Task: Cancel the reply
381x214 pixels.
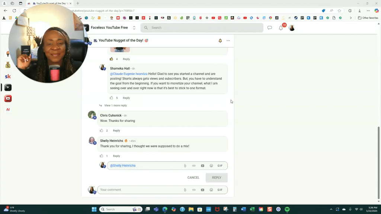Action: [x=193, y=178]
